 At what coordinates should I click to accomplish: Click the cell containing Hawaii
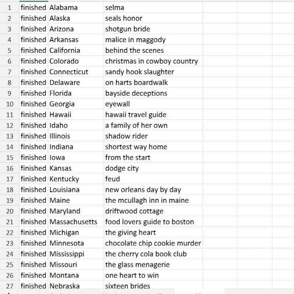[60, 114]
